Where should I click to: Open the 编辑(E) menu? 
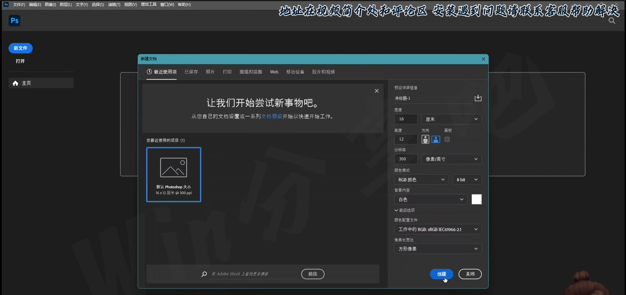(35, 5)
